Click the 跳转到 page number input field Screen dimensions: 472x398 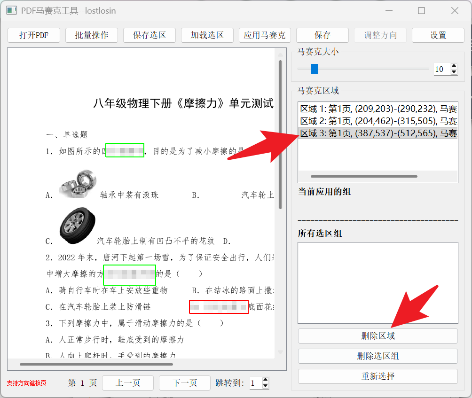[x=256, y=382]
